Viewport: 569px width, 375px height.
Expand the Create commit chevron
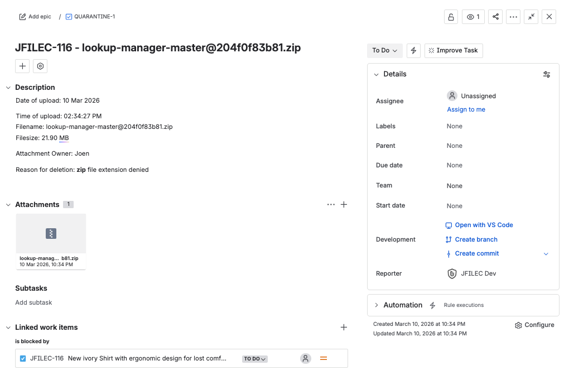546,254
